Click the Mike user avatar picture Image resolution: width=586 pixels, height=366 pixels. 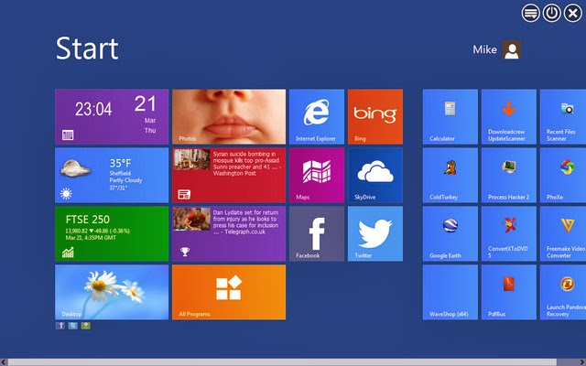click(x=511, y=49)
